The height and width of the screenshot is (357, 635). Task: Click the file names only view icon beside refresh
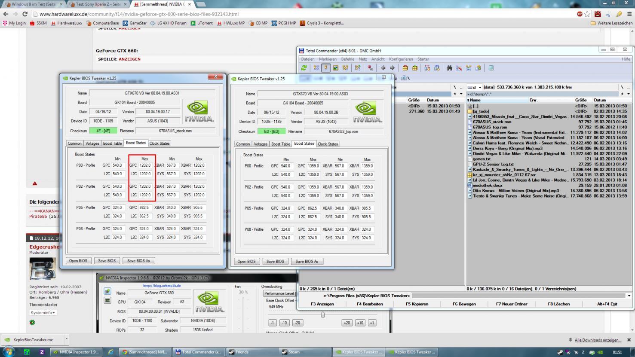click(316, 68)
